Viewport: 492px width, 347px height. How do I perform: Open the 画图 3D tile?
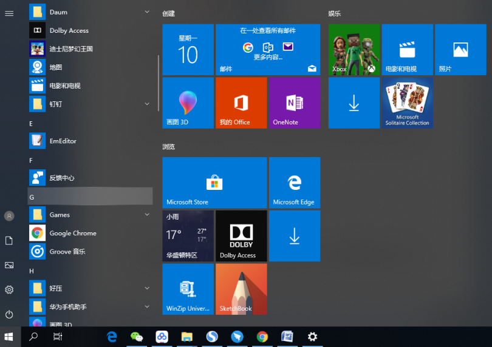tap(188, 103)
